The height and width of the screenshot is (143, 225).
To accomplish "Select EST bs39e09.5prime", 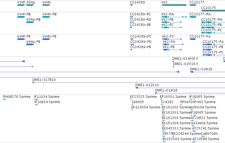I will tap(204, 123).
